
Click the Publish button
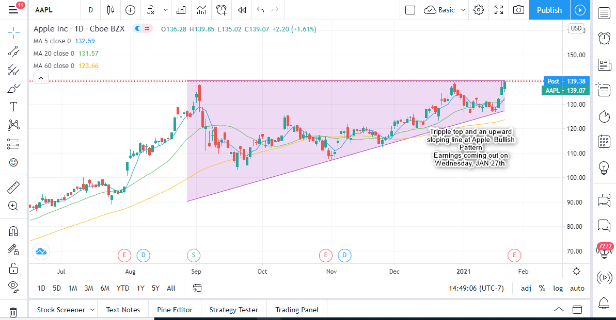click(549, 10)
